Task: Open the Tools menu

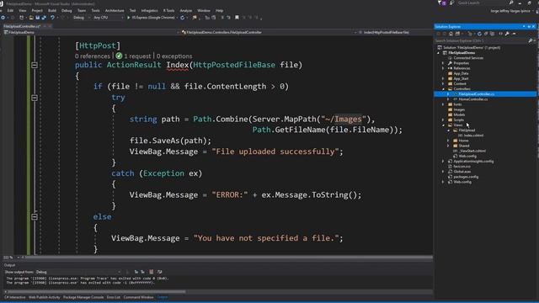Action: coord(95,11)
